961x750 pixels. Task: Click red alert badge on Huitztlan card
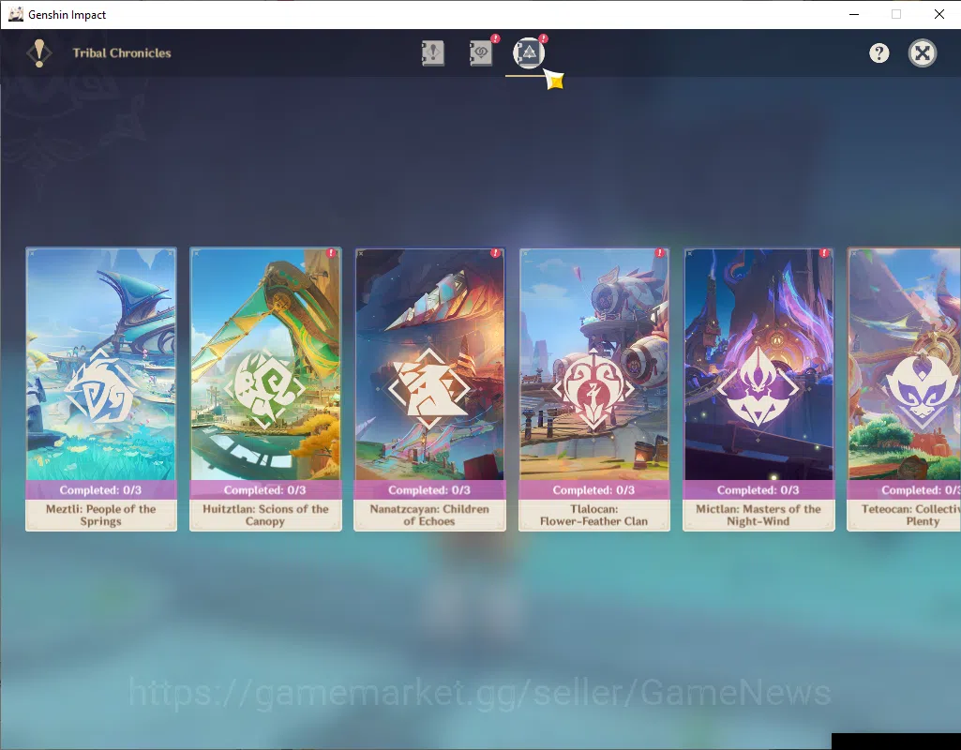pos(331,252)
